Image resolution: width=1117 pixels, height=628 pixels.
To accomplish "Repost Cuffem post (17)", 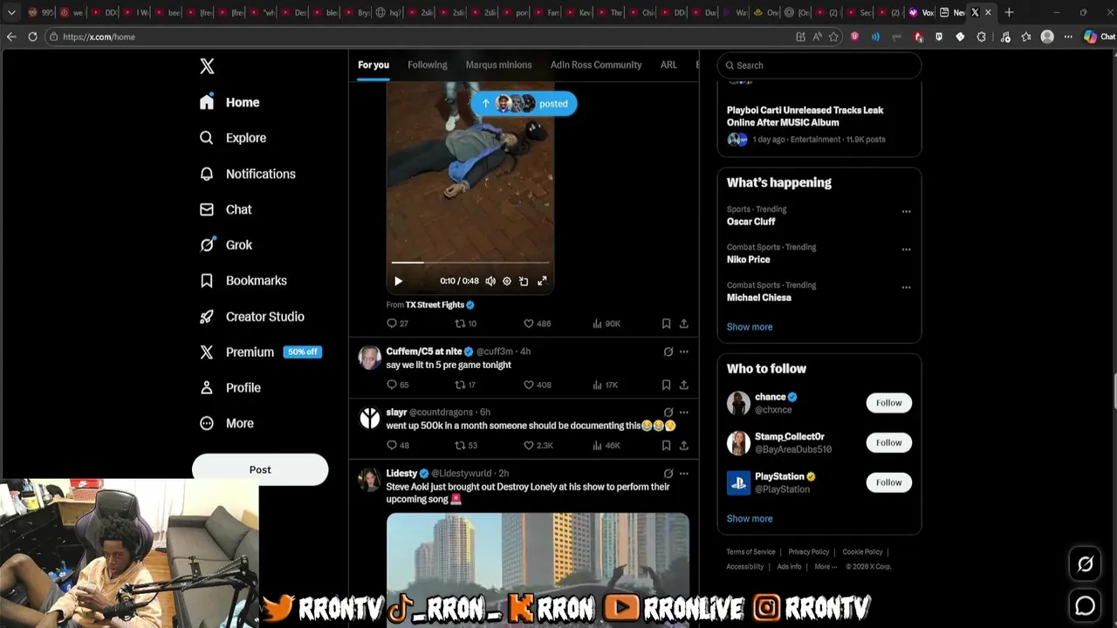I will 465,385.
